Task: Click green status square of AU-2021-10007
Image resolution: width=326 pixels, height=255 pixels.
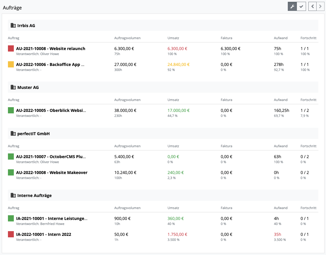Action: [x=11, y=157]
